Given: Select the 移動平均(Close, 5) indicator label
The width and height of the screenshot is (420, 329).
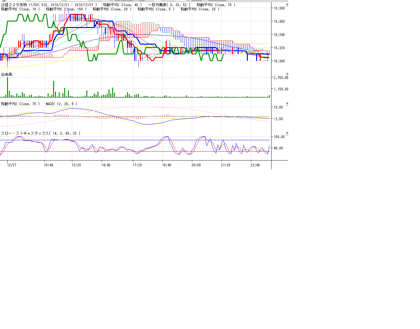Looking at the screenshot, I should click(x=156, y=9).
